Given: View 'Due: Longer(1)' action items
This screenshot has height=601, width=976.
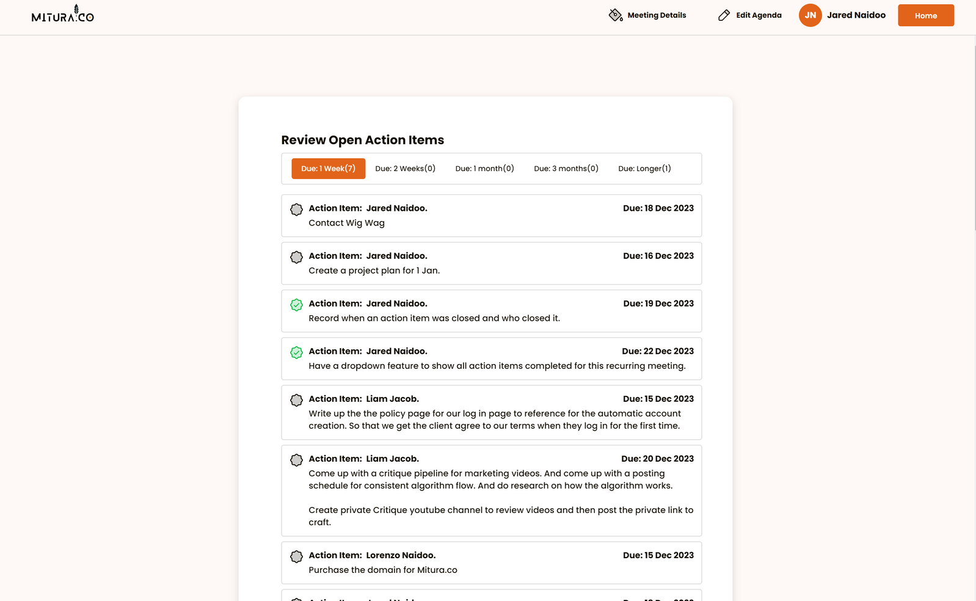Looking at the screenshot, I should (644, 169).
